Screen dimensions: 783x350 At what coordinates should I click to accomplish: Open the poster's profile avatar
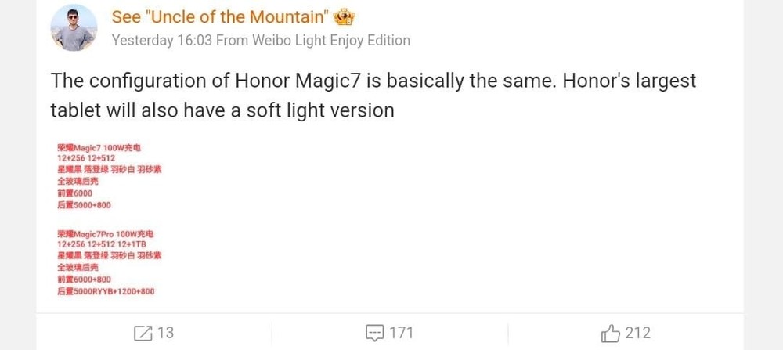tap(73, 27)
